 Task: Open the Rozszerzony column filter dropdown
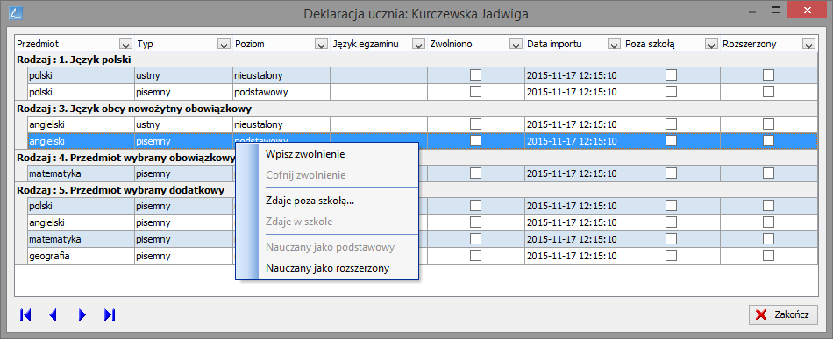tap(809, 44)
